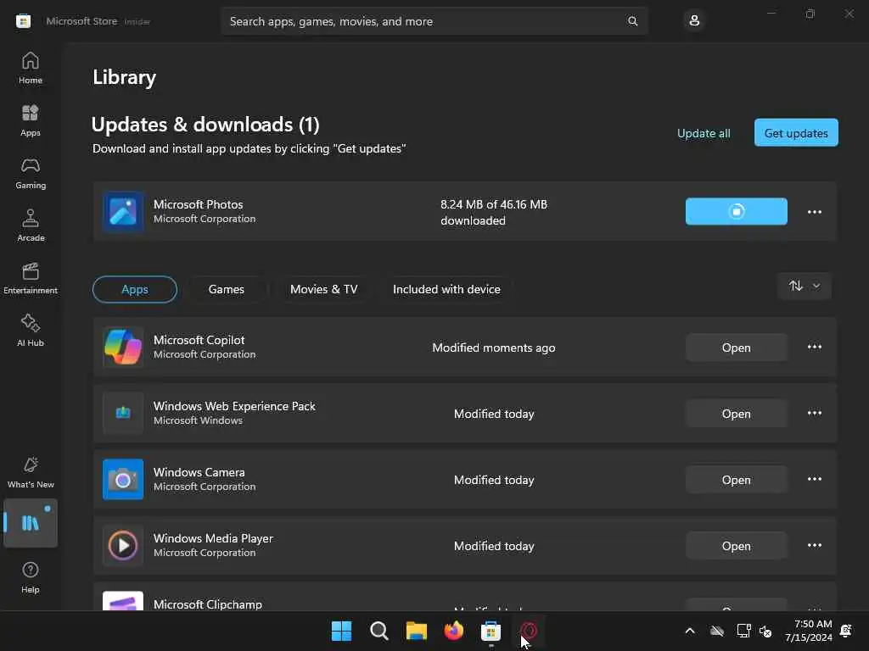The image size is (869, 651).
Task: Open Help in sidebar
Action: pyautogui.click(x=31, y=577)
